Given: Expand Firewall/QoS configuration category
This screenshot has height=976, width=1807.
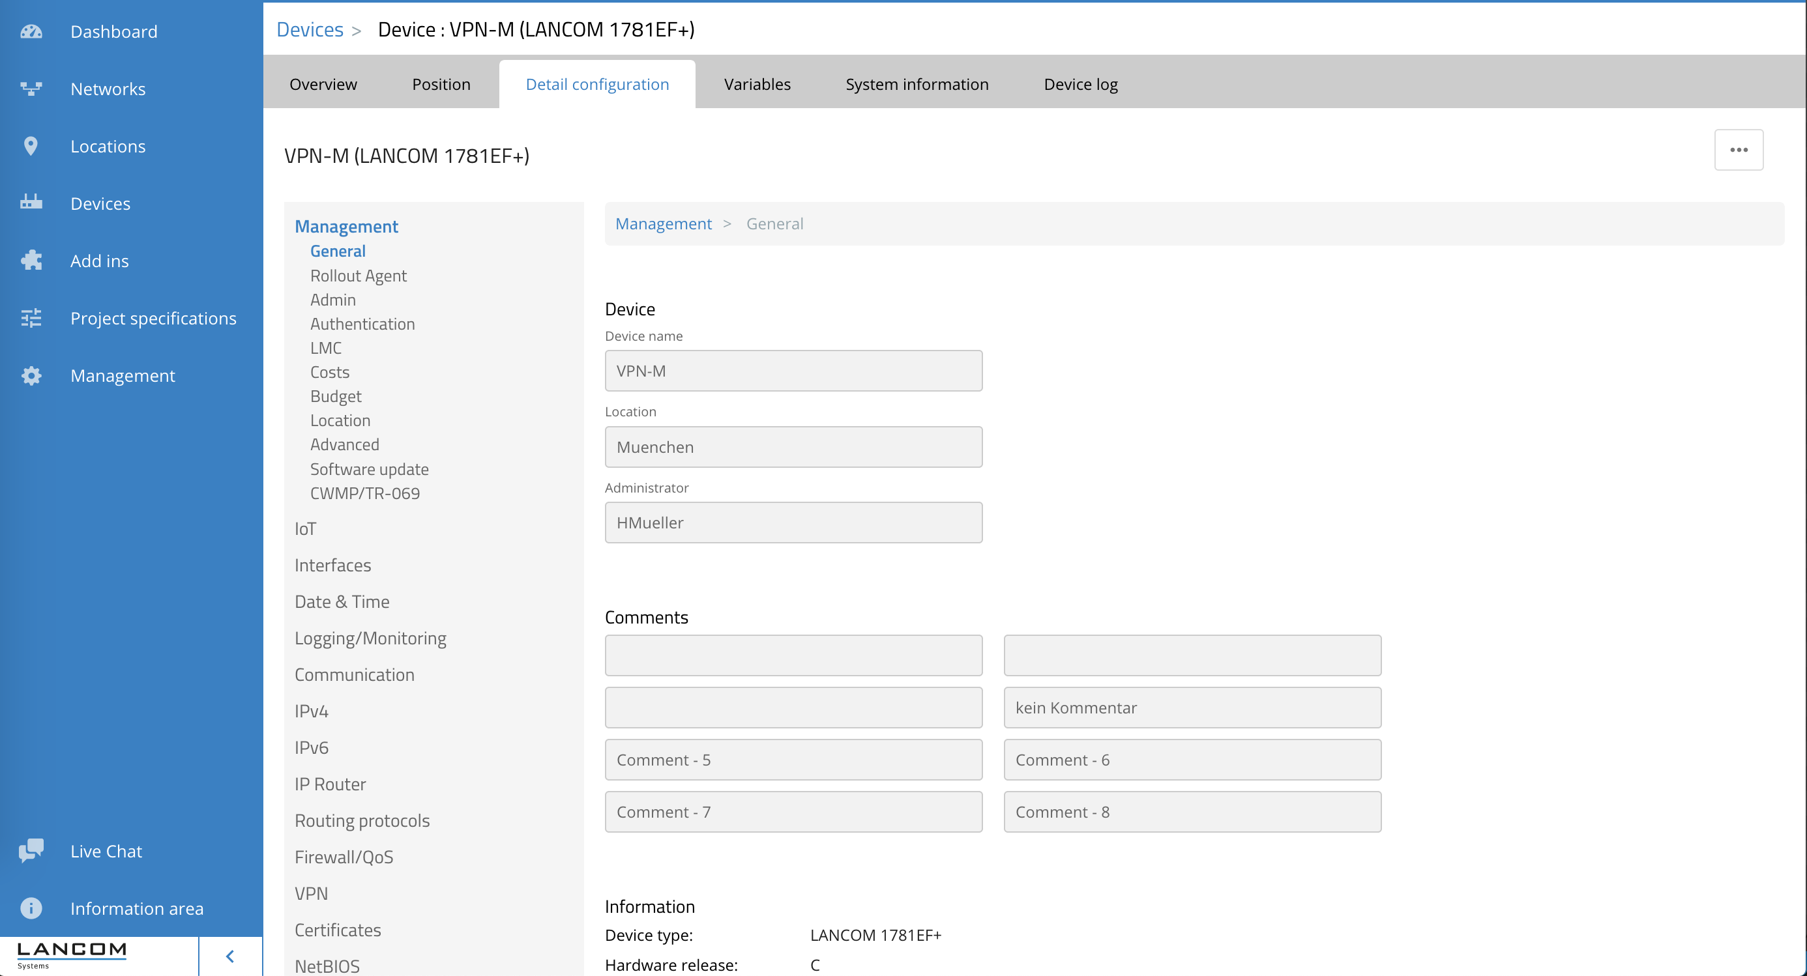Looking at the screenshot, I should tap(344, 857).
